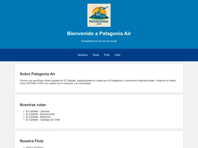The height and width of the screenshot is (148, 198).
Task: Select the Flota navigation link
Action: 107,55
